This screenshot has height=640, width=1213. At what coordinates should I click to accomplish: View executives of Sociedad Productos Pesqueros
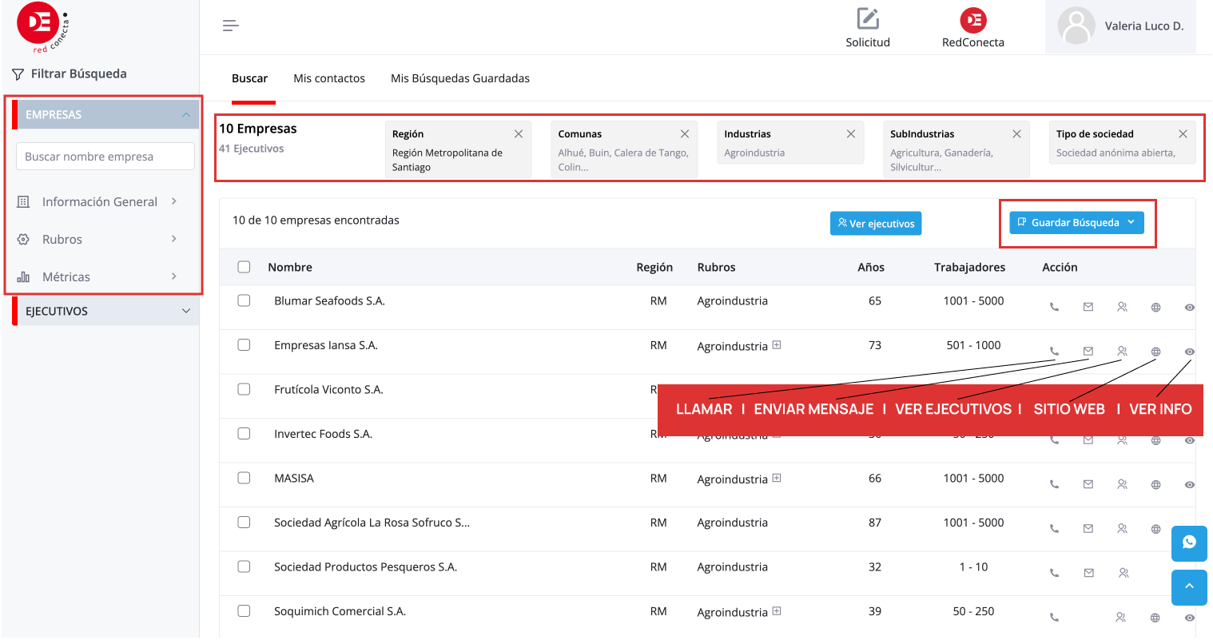click(1124, 573)
